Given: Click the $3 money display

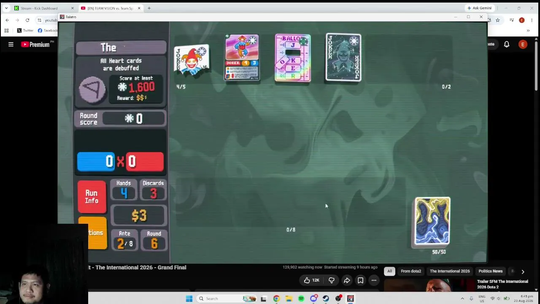Looking at the screenshot, I should point(139,216).
